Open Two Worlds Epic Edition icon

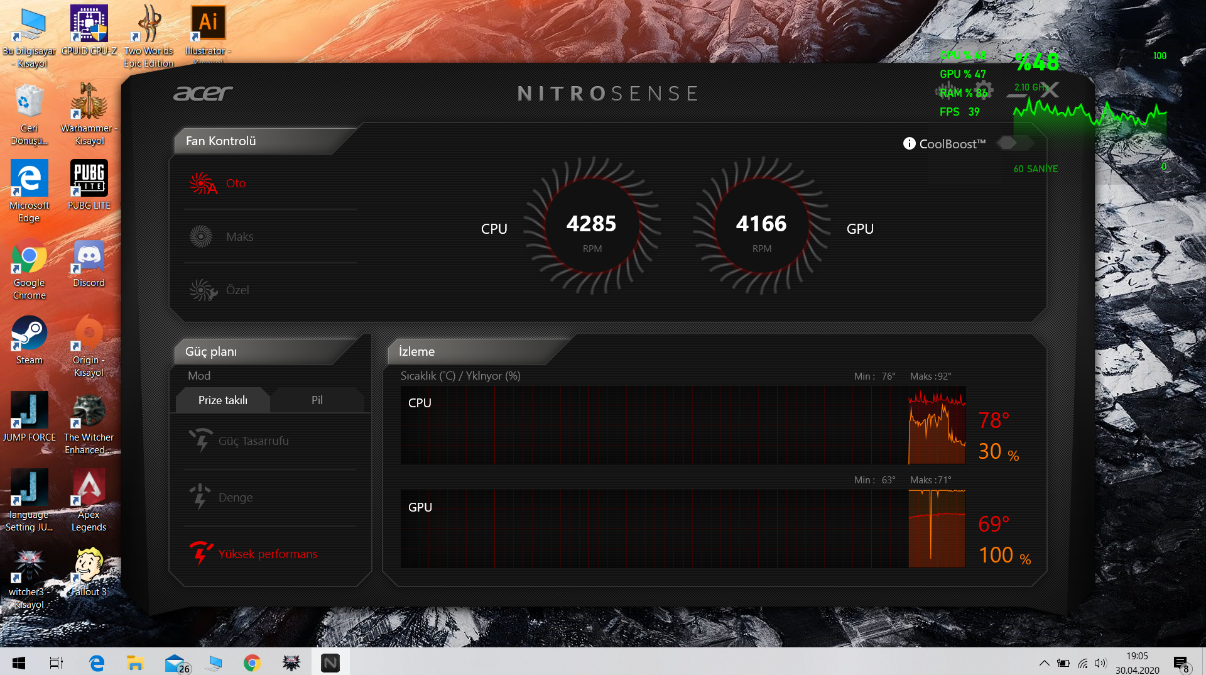click(x=149, y=38)
